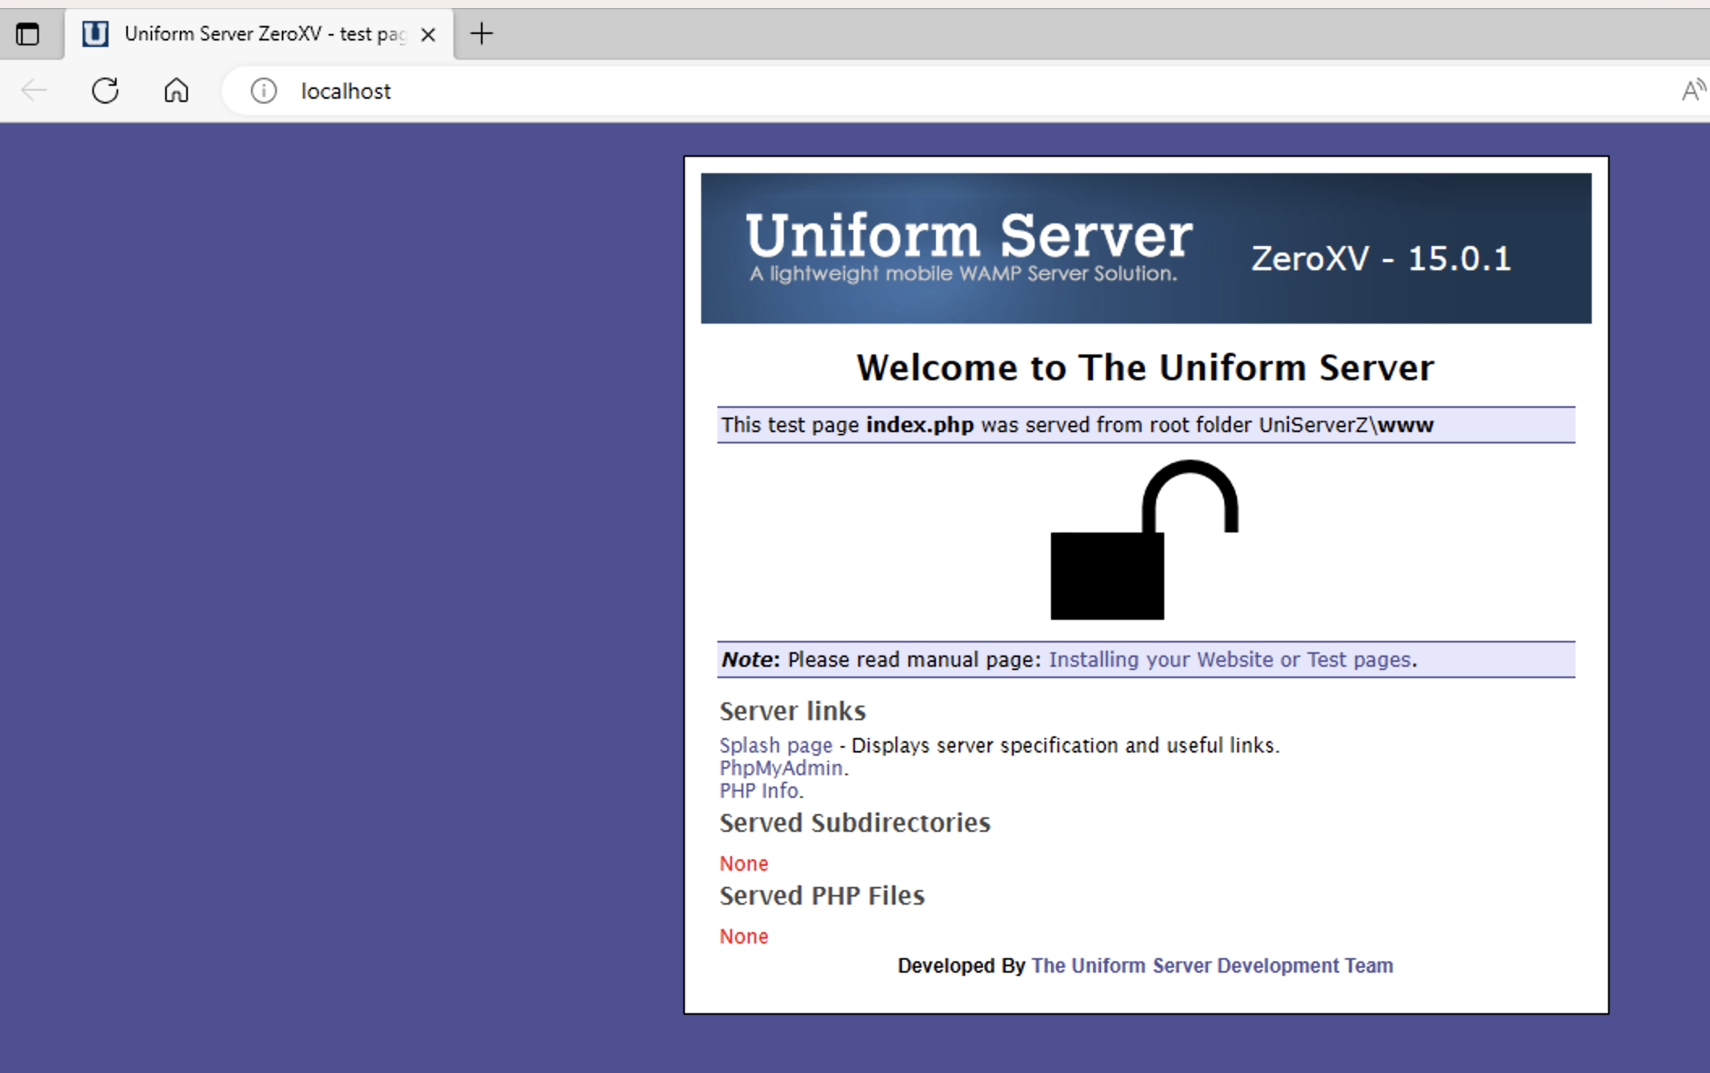Click the Uniform Server banner logo
This screenshot has height=1073, width=1710.
[968, 245]
